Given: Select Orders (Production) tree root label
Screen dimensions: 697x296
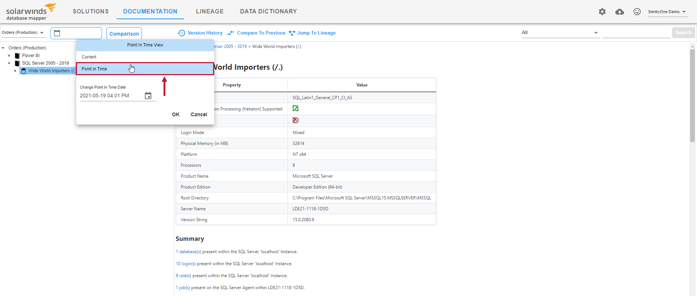Looking at the screenshot, I should [27, 48].
